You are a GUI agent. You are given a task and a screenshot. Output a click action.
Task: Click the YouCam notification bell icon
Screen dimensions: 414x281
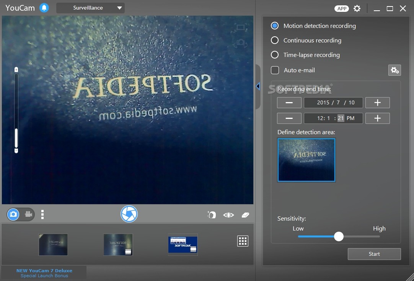click(44, 8)
